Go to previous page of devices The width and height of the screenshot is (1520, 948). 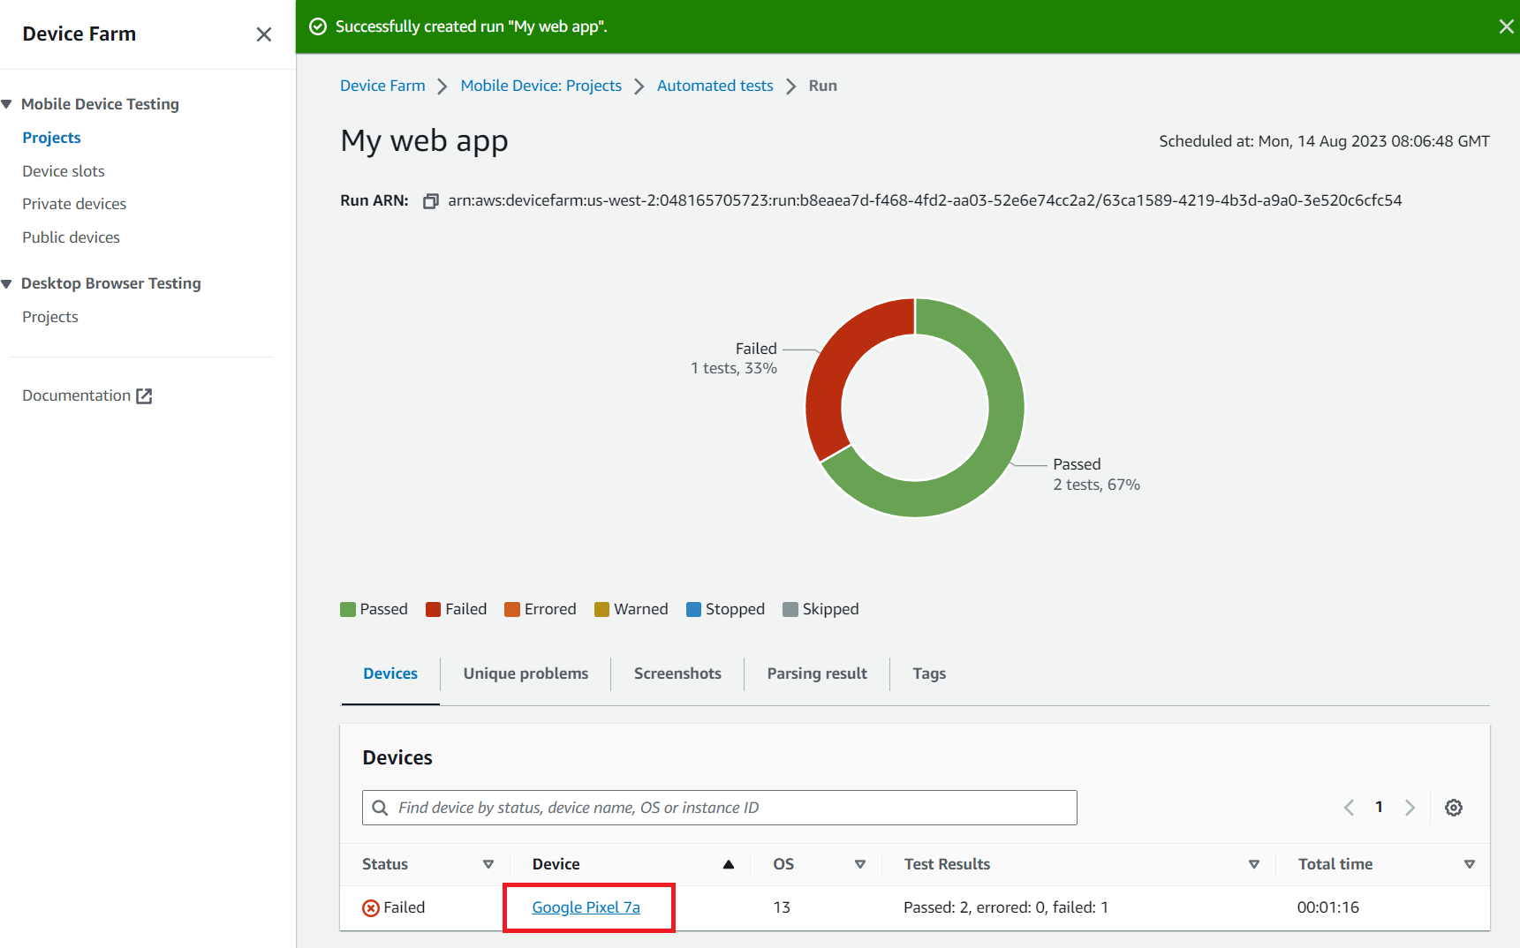[1349, 808]
